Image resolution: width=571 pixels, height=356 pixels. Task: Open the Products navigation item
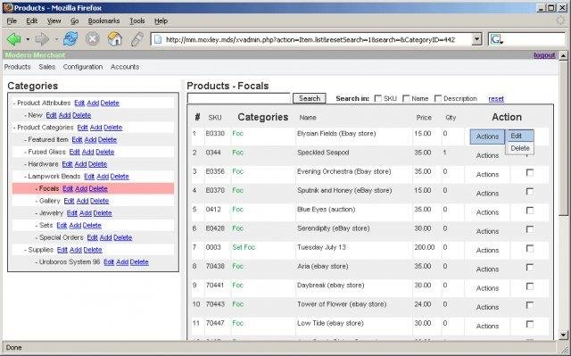pos(18,67)
